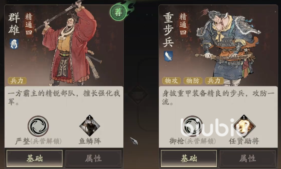The width and height of the screenshot is (281, 169).
Task: Click the red 精通四 label on 重步兵
Action: tap(183, 24)
